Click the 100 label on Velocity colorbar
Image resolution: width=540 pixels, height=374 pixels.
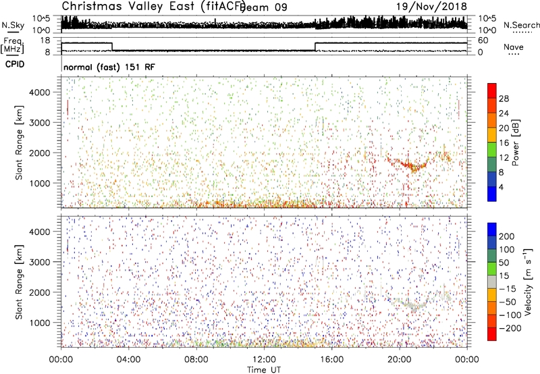(507, 250)
